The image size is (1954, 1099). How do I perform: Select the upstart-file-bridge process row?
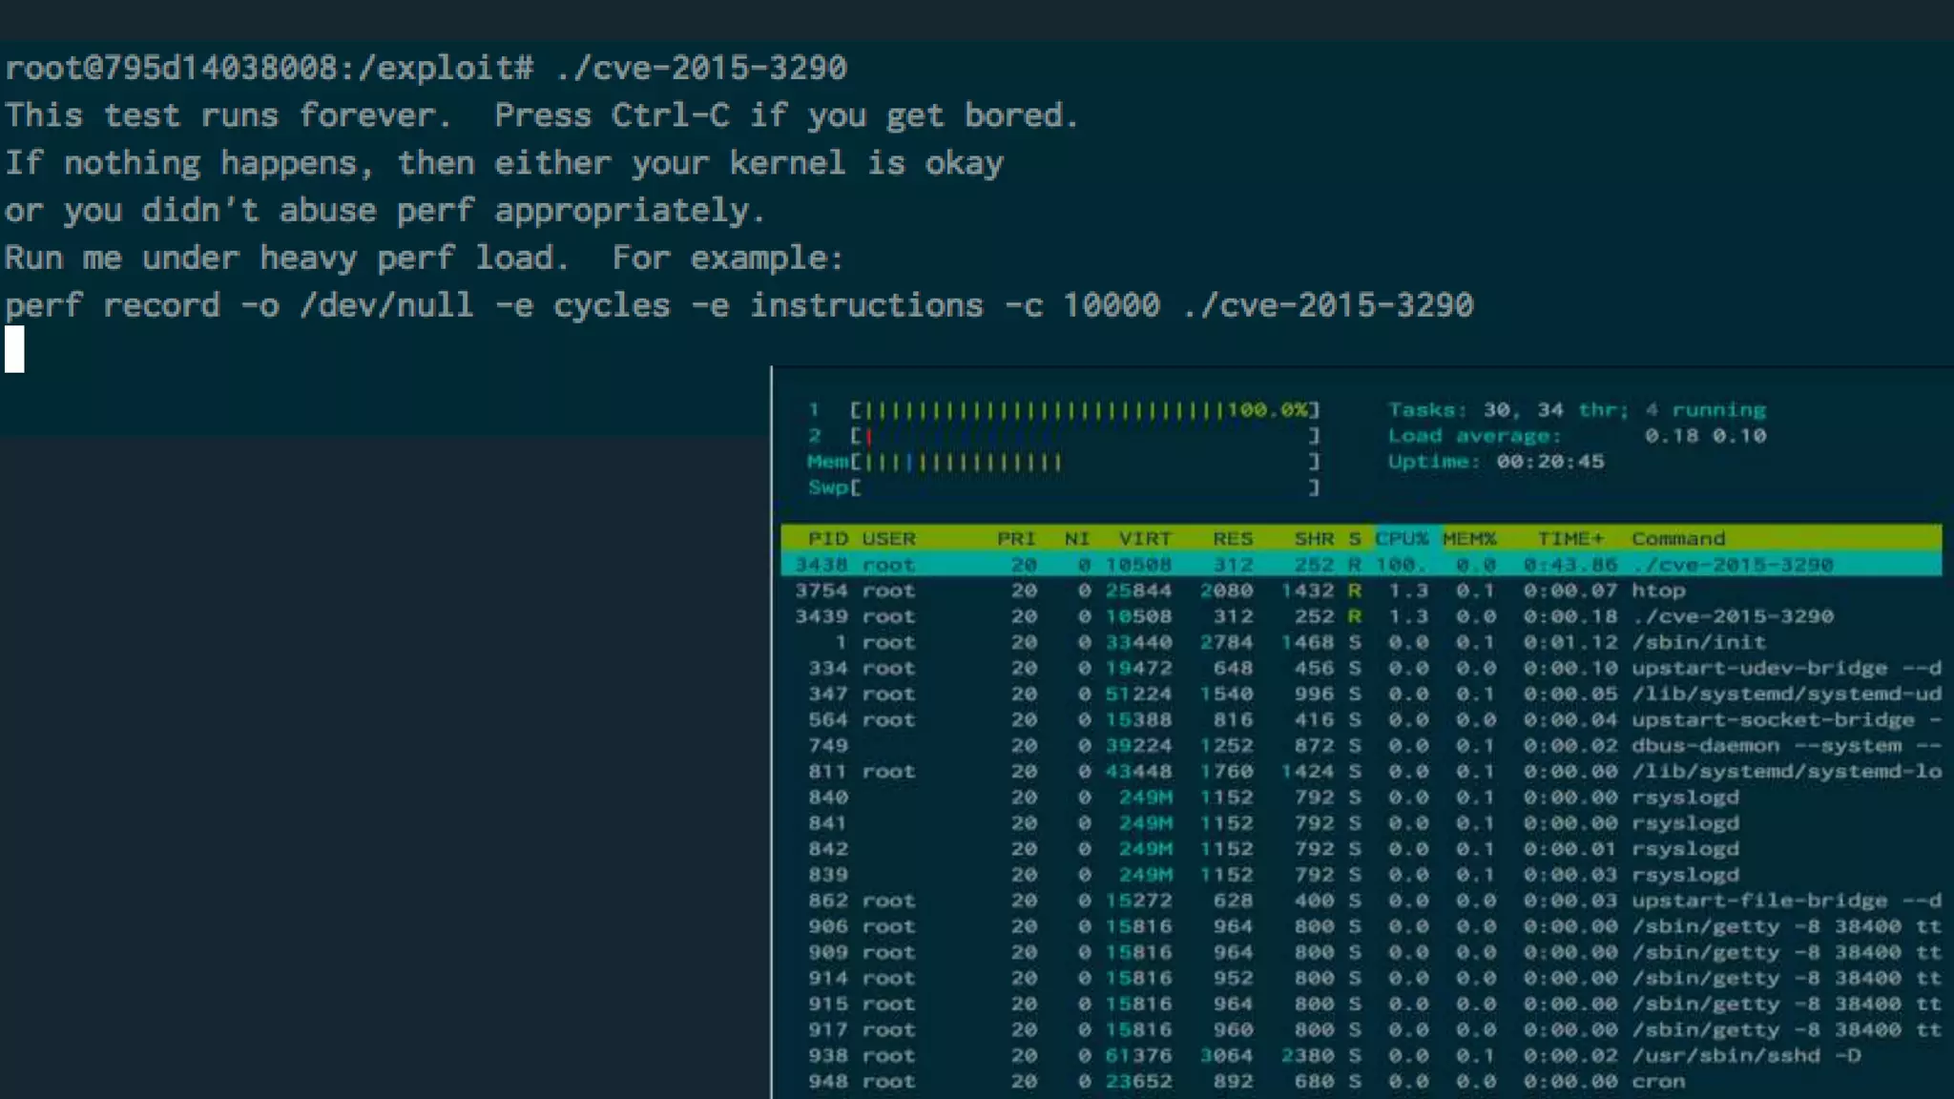point(1758,900)
